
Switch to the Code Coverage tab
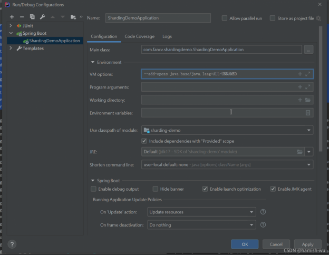pyautogui.click(x=139, y=36)
